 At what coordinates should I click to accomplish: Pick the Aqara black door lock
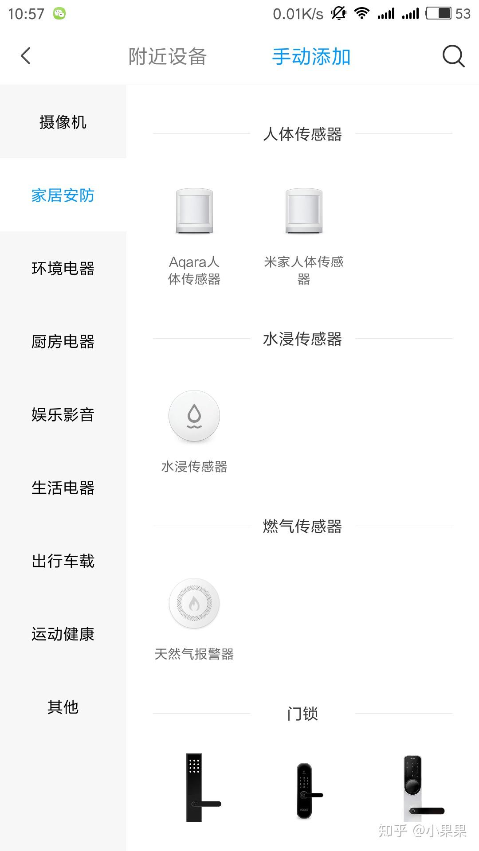click(306, 791)
